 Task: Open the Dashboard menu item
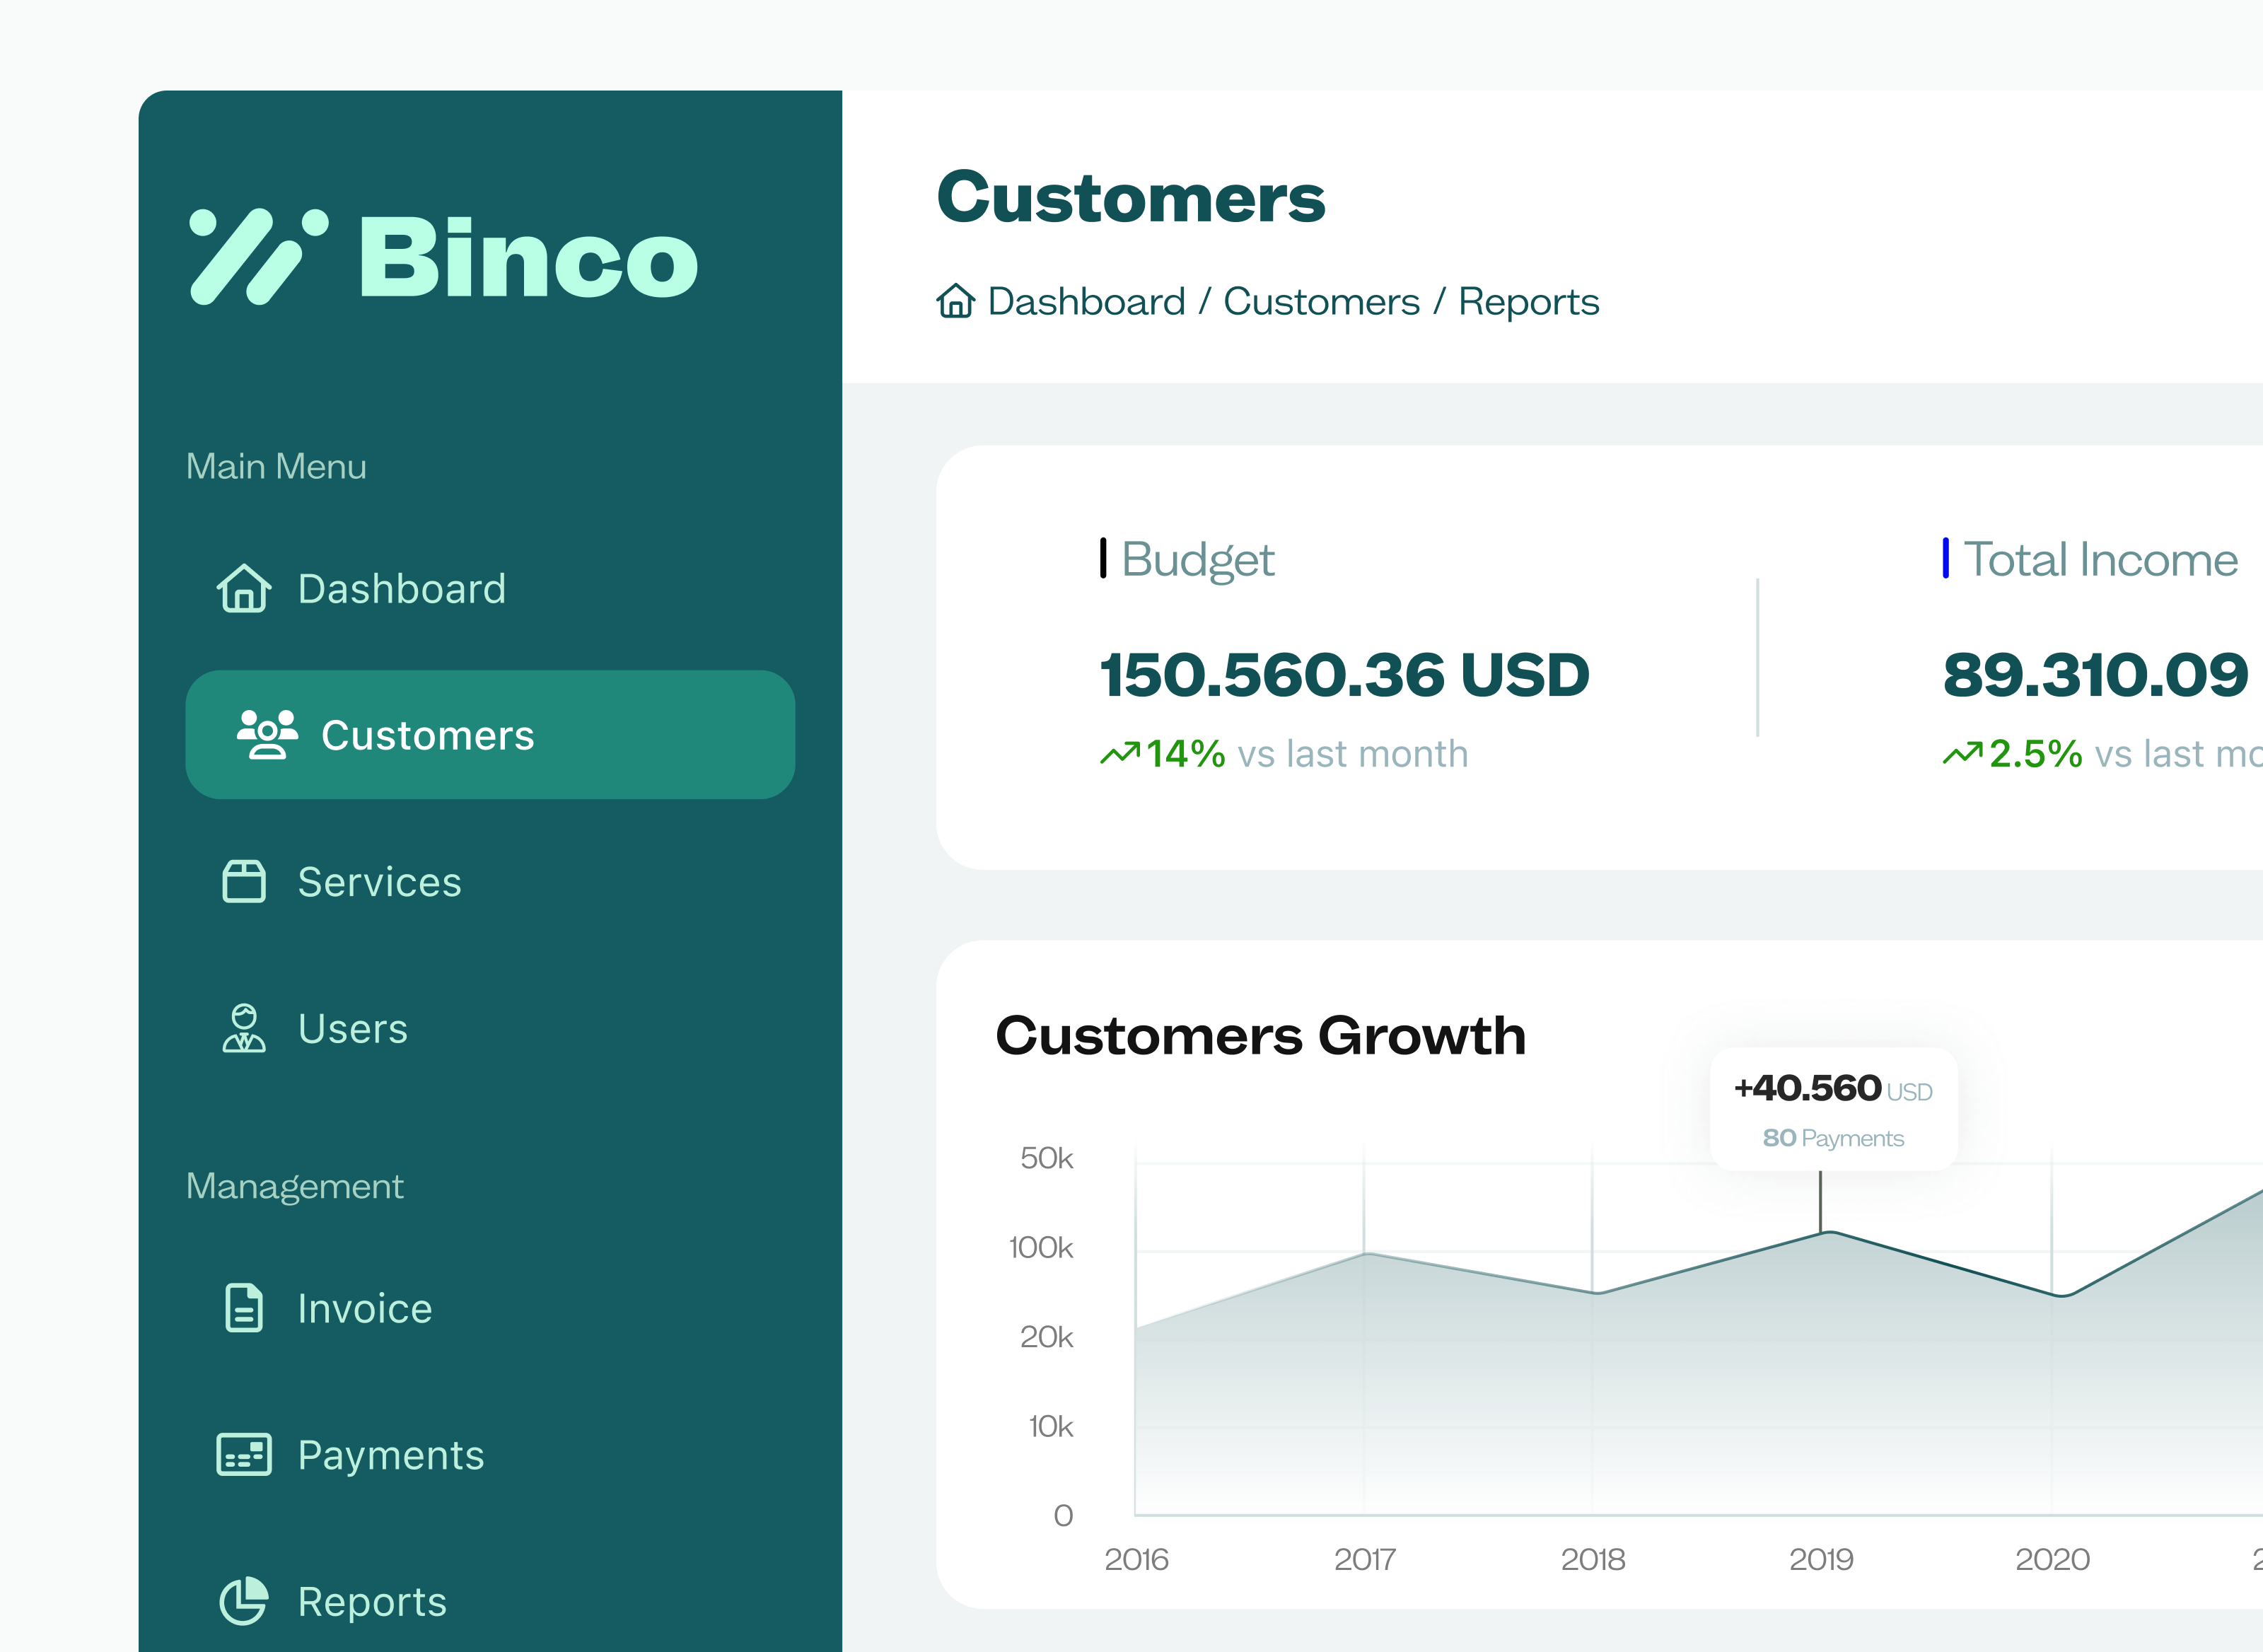[x=401, y=589]
